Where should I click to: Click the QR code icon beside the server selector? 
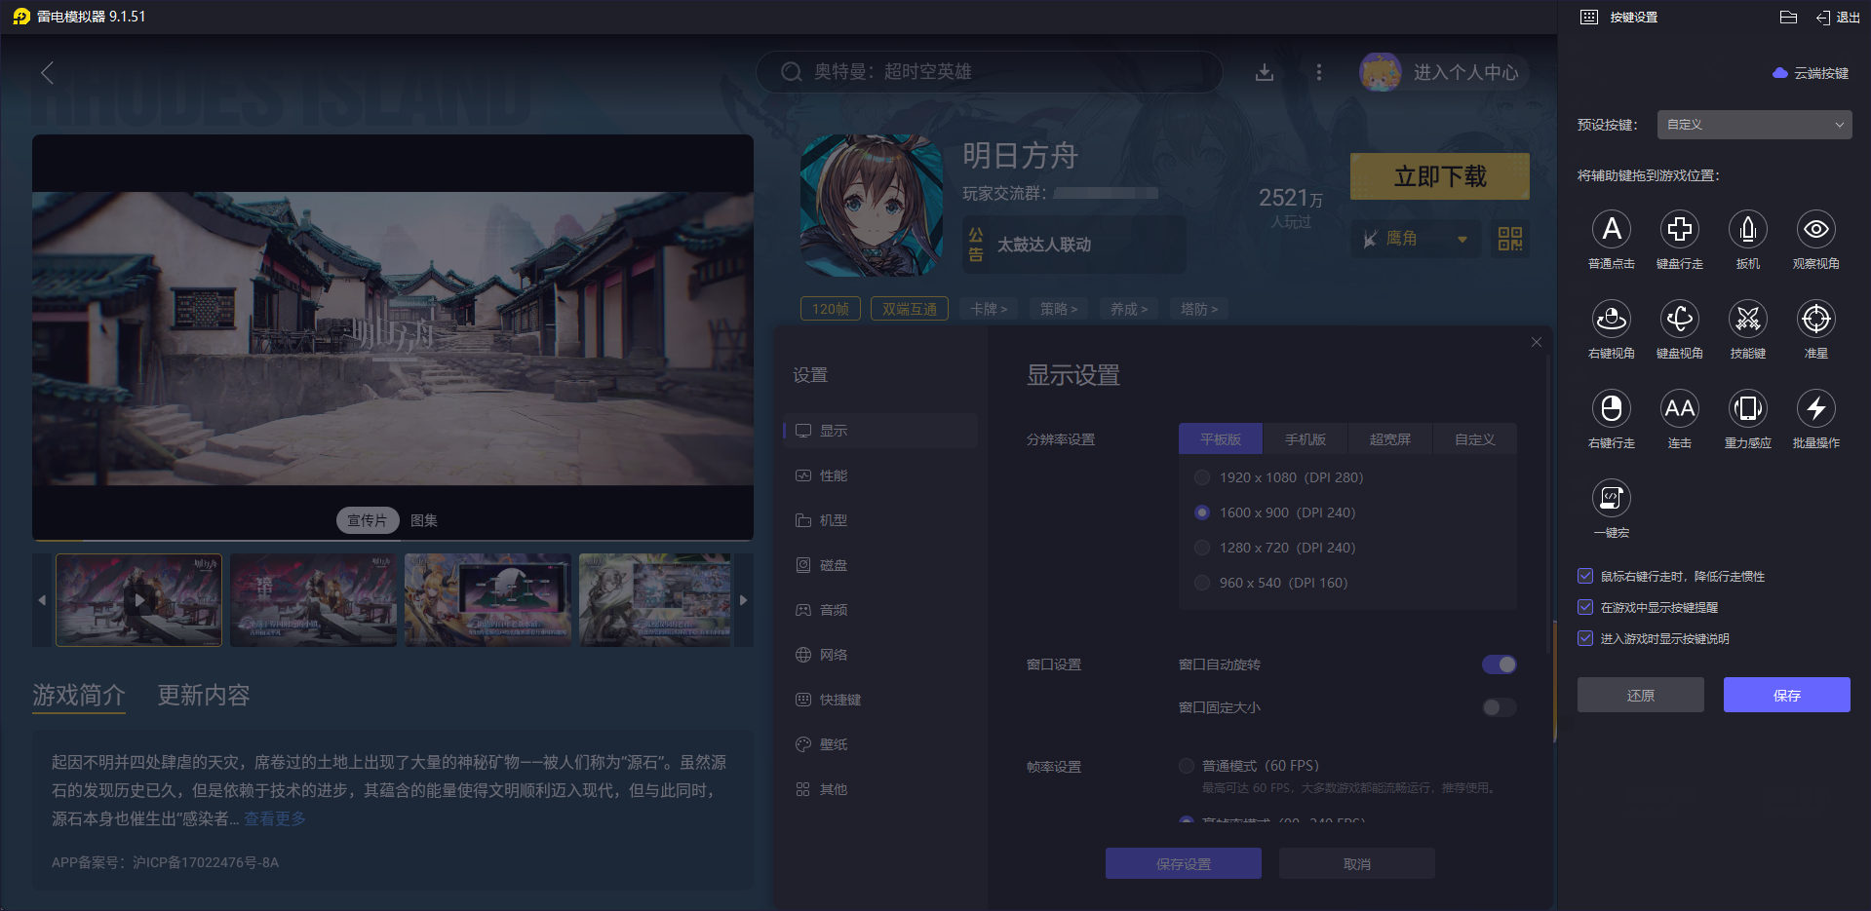click(1509, 239)
